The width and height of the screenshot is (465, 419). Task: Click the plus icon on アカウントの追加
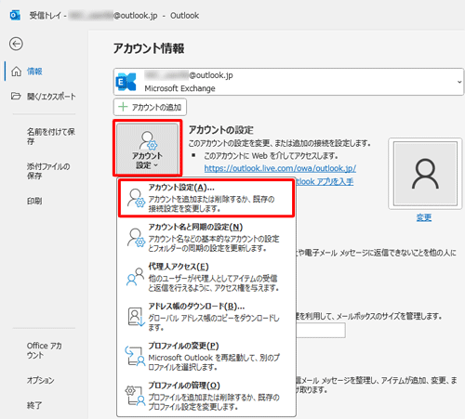tap(123, 107)
